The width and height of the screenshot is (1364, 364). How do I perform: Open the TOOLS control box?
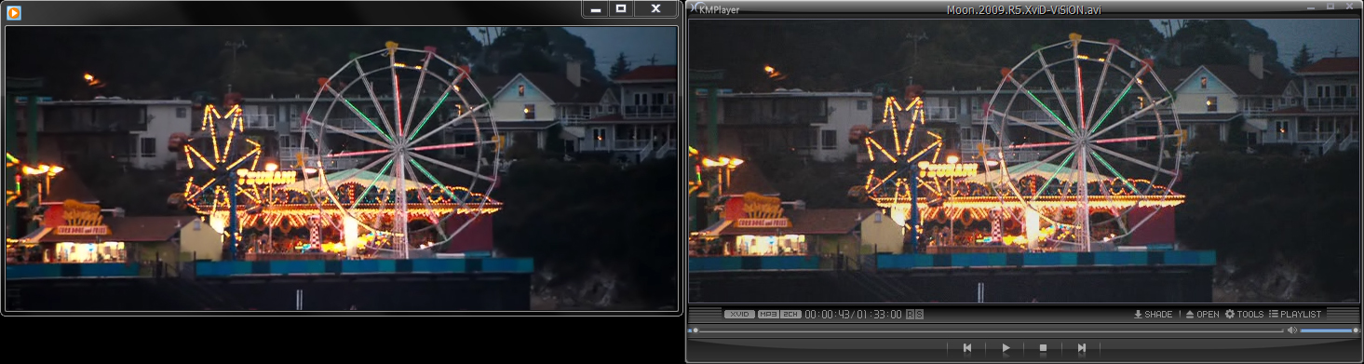(x=1244, y=315)
